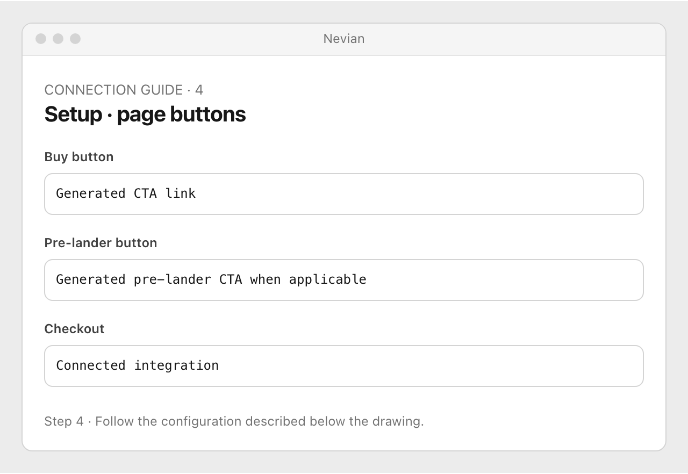Minimize the Nevian window
The width and height of the screenshot is (688, 474).
point(58,39)
